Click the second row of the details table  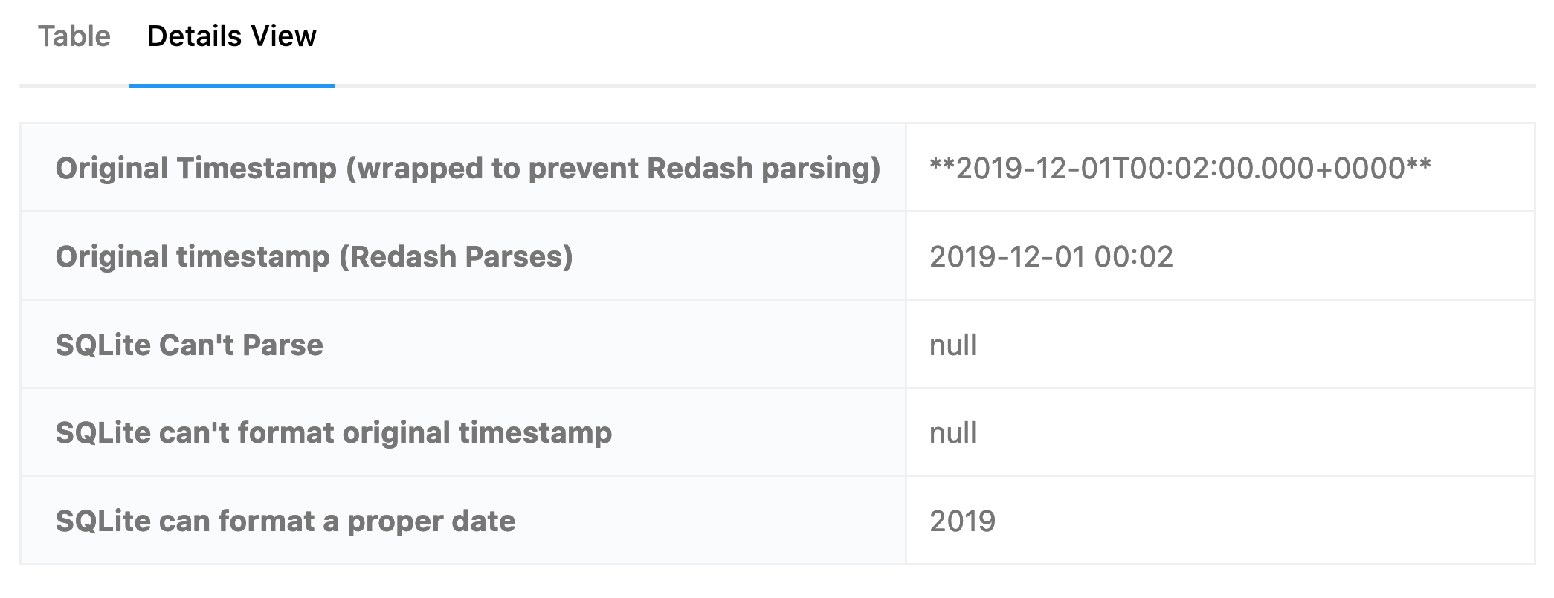coord(777,256)
